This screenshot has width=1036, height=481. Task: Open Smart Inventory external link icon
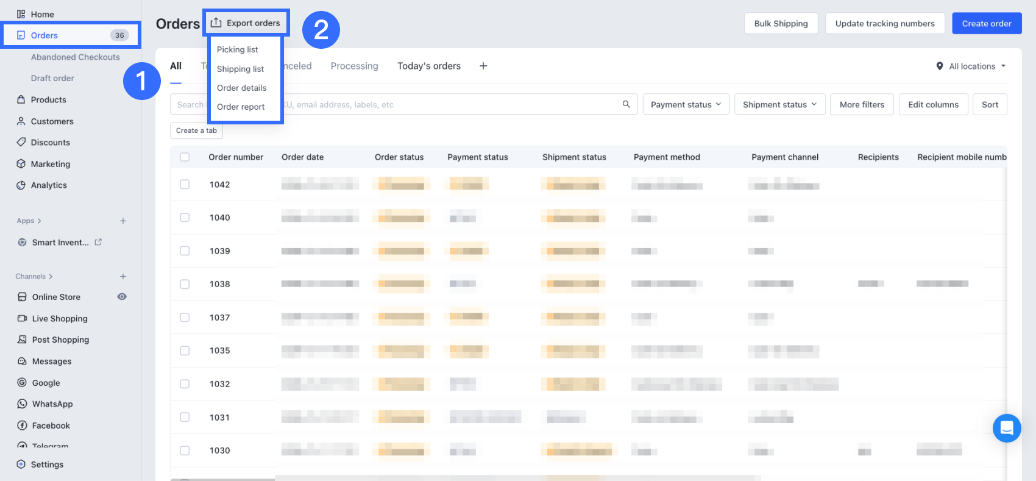(98, 242)
